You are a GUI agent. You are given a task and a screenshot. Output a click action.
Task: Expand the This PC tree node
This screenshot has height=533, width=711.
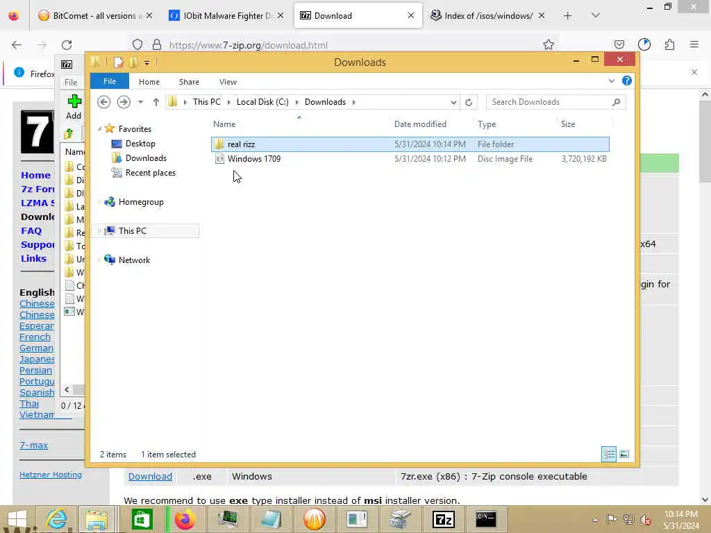coord(100,230)
